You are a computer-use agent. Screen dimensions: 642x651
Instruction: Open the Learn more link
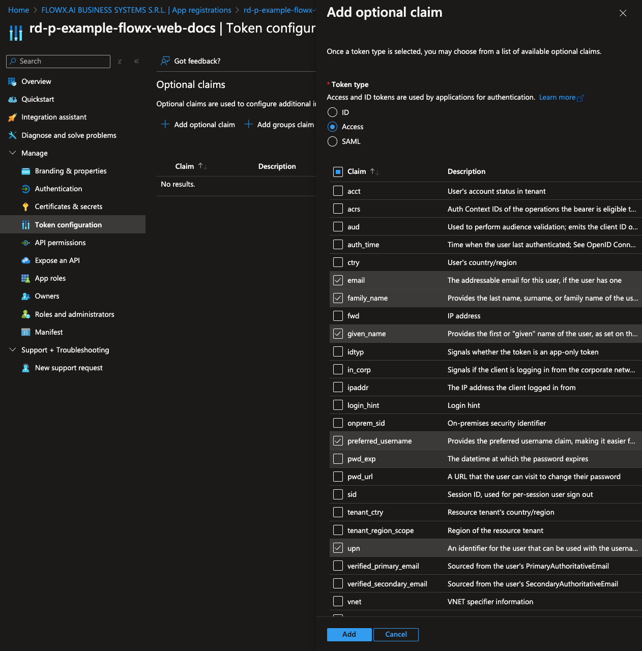pyautogui.click(x=562, y=98)
